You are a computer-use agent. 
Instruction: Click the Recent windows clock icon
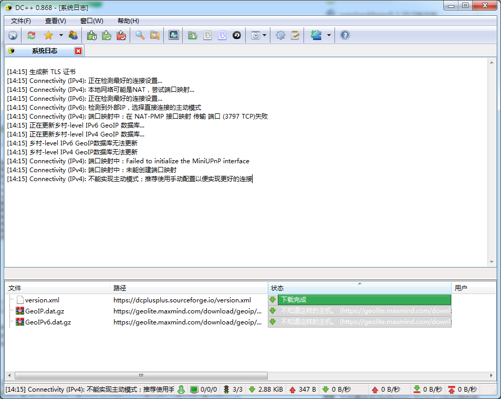click(x=256, y=36)
